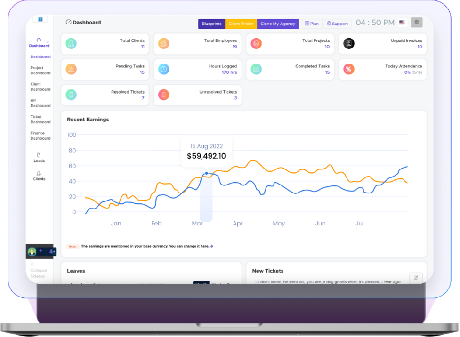Click the Total Clients card icon
The height and width of the screenshot is (337, 460).
coord(71,43)
